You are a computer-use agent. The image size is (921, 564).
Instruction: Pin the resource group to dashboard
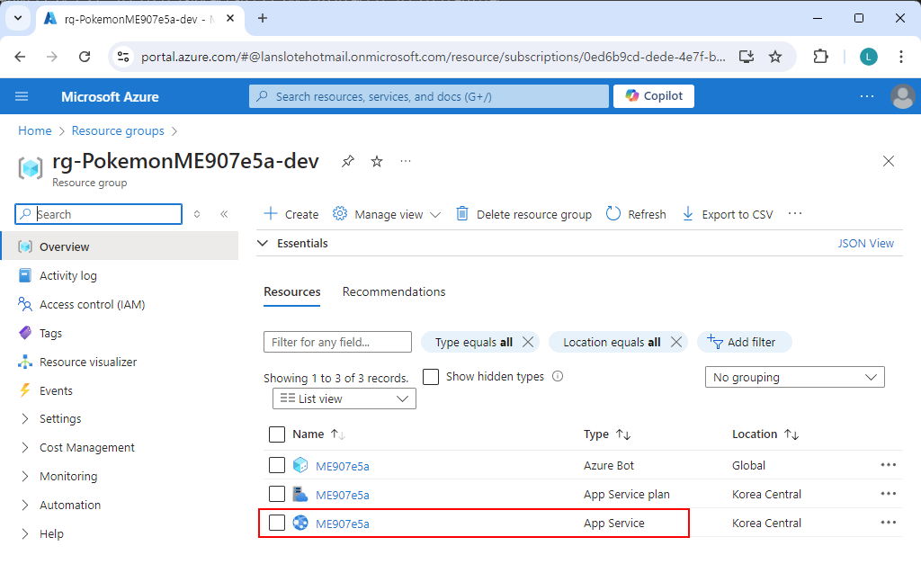pos(348,161)
